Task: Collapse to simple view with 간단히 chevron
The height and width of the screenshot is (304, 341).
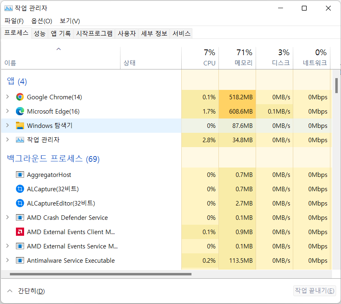Action: coord(10,291)
